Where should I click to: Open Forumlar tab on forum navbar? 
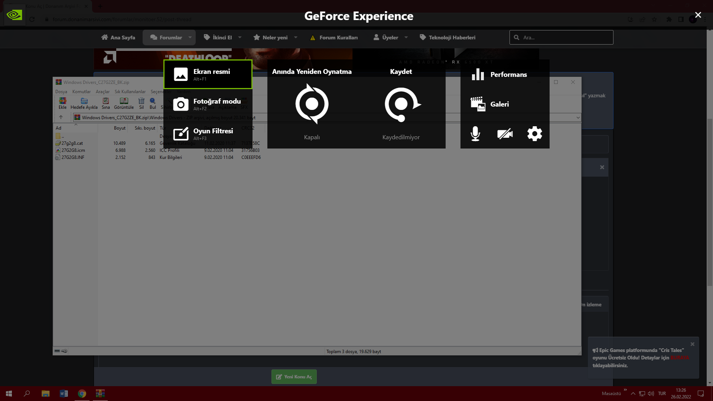point(166,38)
